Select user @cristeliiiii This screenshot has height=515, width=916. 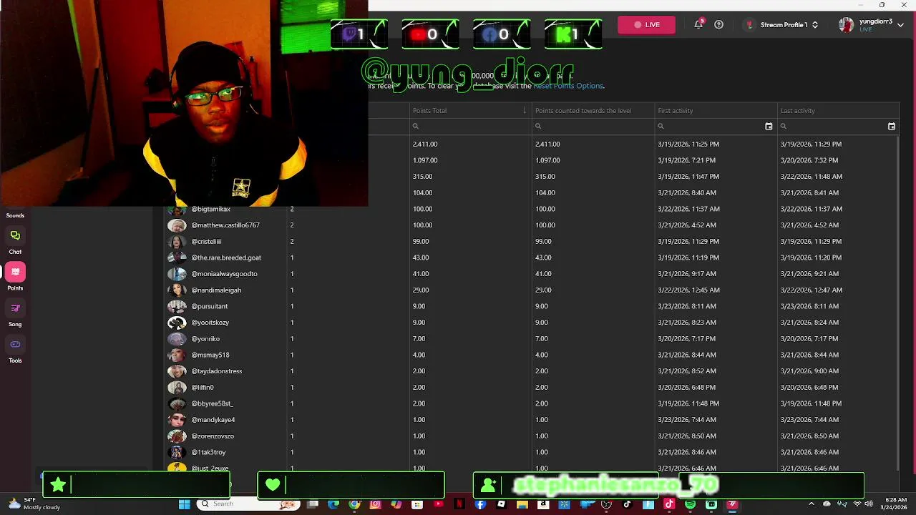coord(206,242)
